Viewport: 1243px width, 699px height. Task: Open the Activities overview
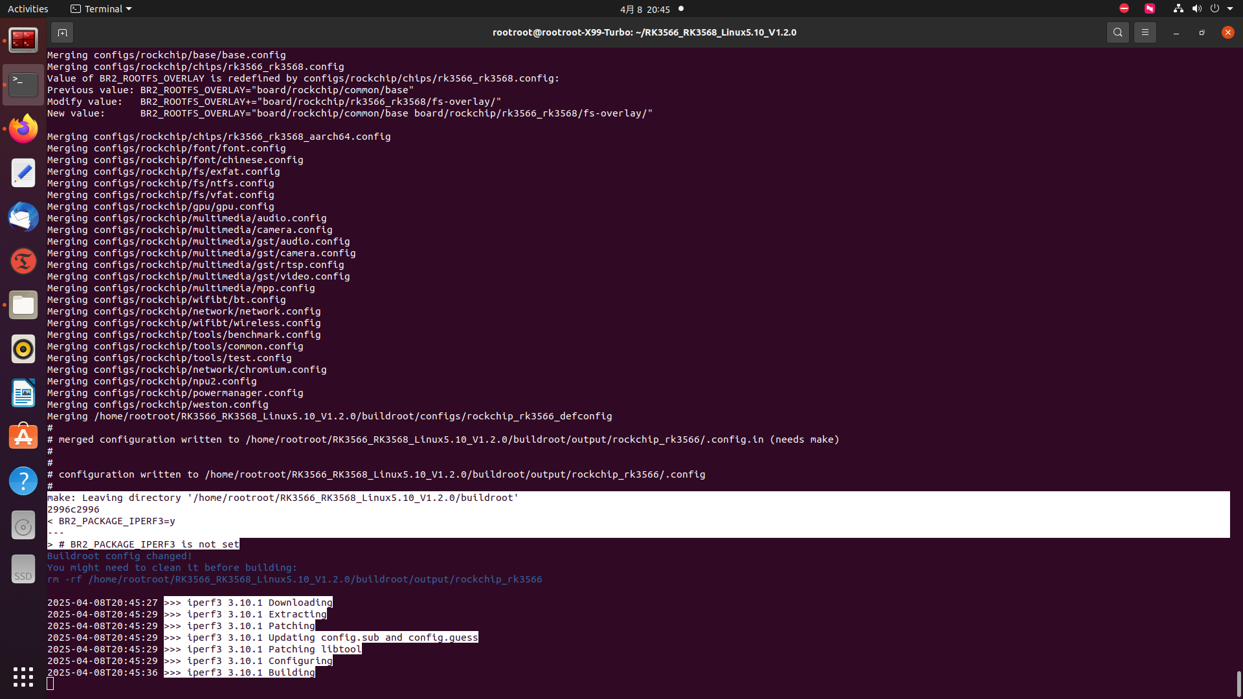click(x=28, y=9)
